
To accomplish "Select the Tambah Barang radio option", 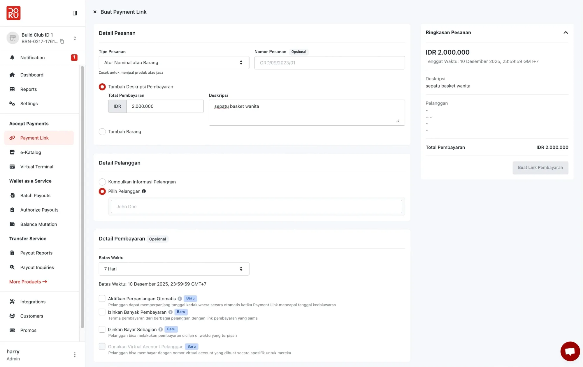I will point(102,132).
